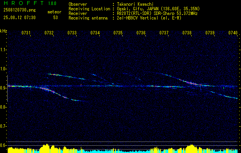Click receiver text R820T2(RTL-SDR) SDR-Sharp 53.372MHz
The image size is (241, 153).
point(157,13)
